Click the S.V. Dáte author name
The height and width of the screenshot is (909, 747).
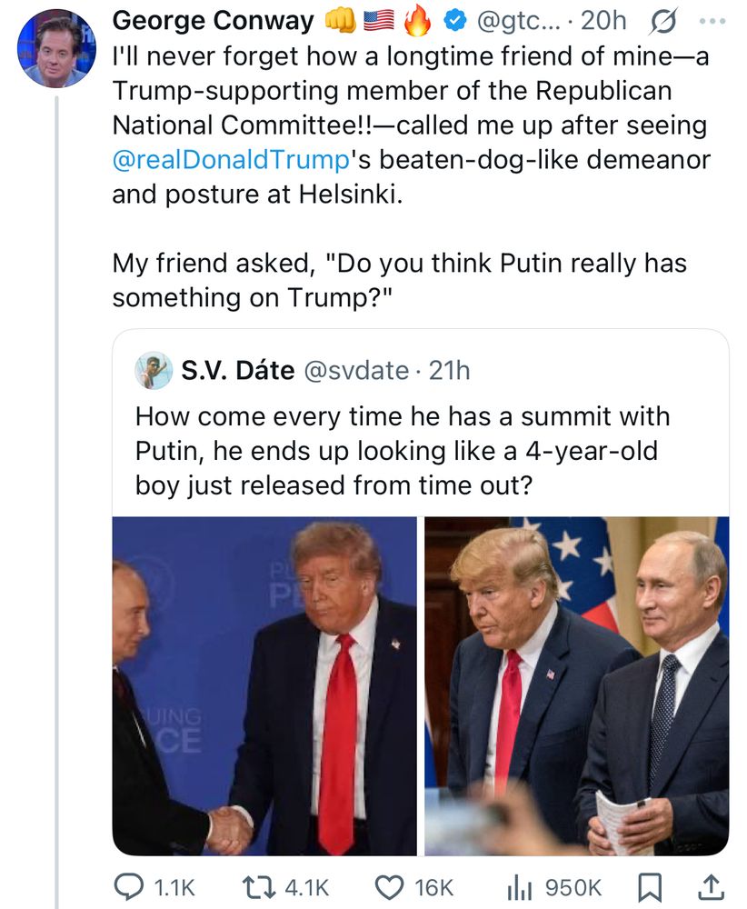coord(238,370)
